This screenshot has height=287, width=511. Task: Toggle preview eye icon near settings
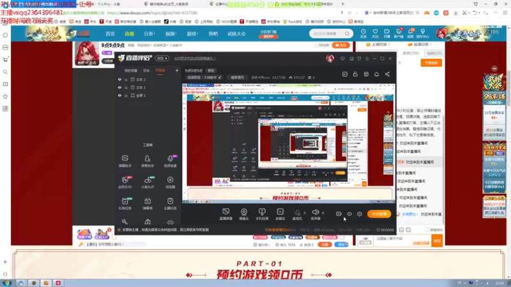click(349, 214)
